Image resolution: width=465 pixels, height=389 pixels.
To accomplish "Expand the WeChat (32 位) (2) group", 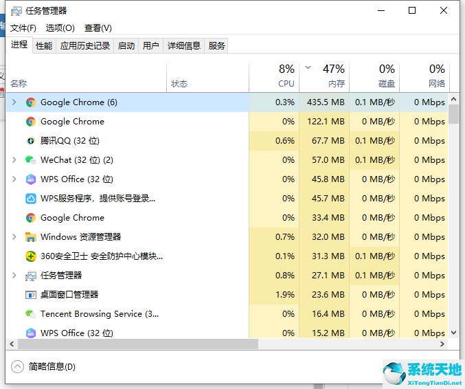I will 14,160.
